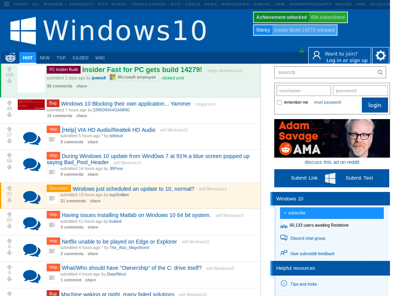Expand text of the C: drive ownership post

(52, 277)
